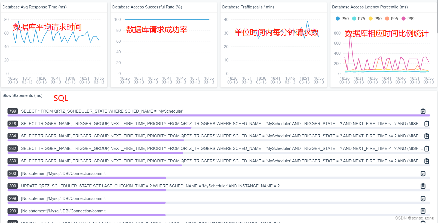Click the successful rate line at 100 percent

(x=167, y=19)
